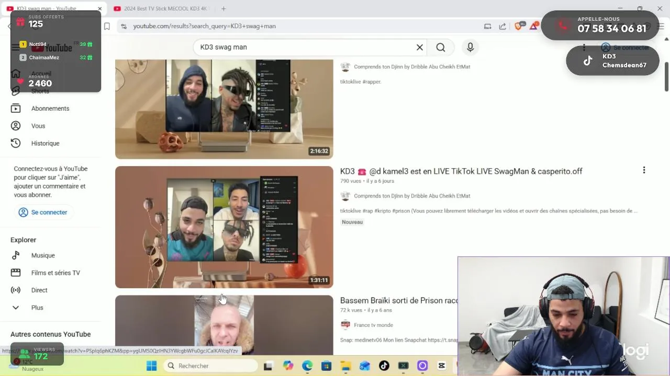670x376 pixels.
Task: Click the 'tiktoklive #rapper.' description text
Action: 361,82
